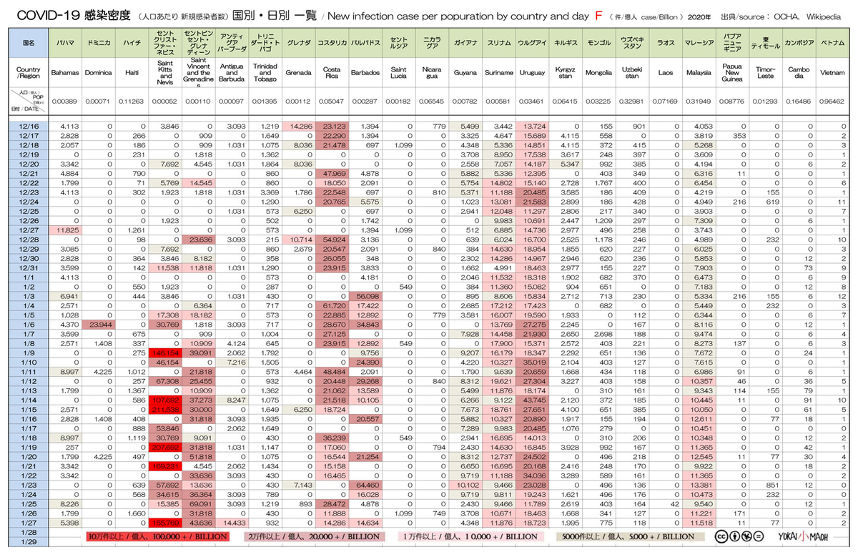Click the Costa Rica cell value 54.924
The width and height of the screenshot is (858, 552).
[332, 239]
